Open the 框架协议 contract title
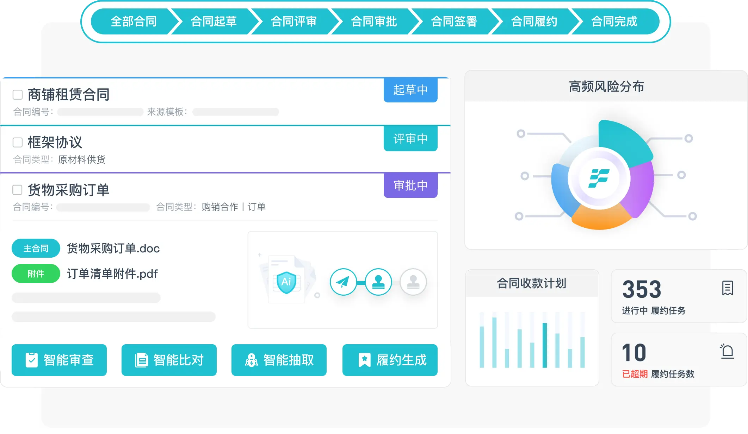Screen dimensions: 748x434 coord(55,142)
